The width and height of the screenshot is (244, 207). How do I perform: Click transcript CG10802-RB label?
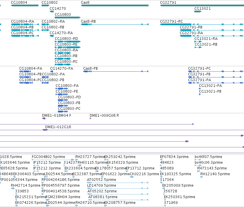pos(53,27)
